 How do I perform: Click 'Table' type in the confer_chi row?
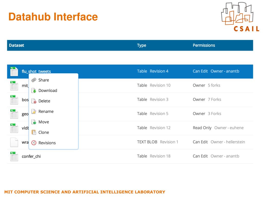pyautogui.click(x=142, y=156)
